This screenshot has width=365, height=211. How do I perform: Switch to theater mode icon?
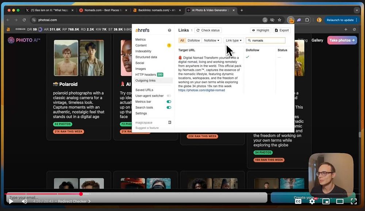(x=339, y=201)
